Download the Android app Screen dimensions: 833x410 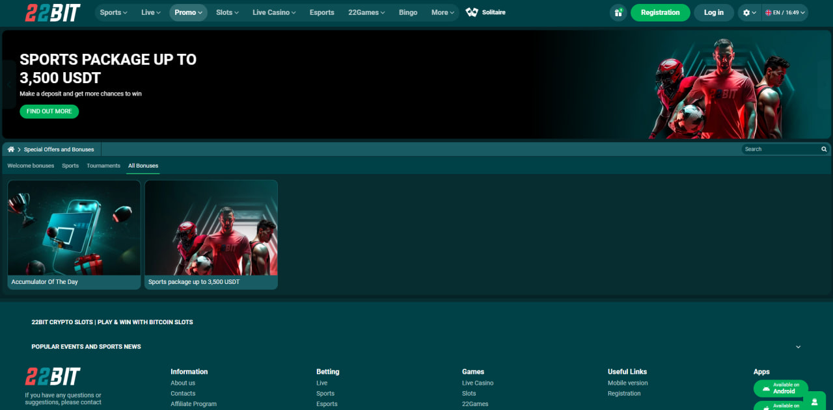[x=780, y=388]
